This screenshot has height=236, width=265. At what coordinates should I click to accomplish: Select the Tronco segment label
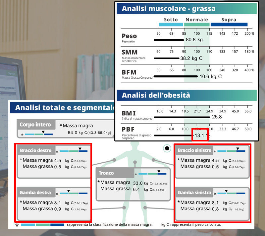coord(106,173)
